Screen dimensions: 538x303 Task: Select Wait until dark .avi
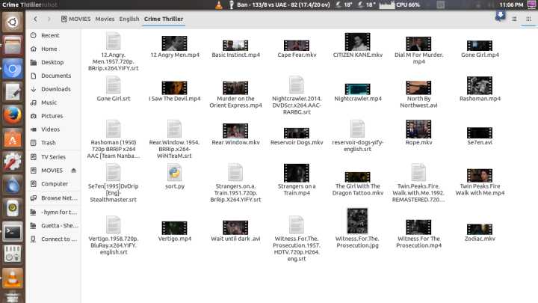[235, 231]
